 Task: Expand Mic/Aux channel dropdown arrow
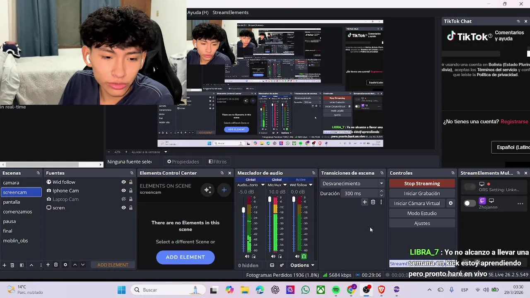(x=285, y=185)
